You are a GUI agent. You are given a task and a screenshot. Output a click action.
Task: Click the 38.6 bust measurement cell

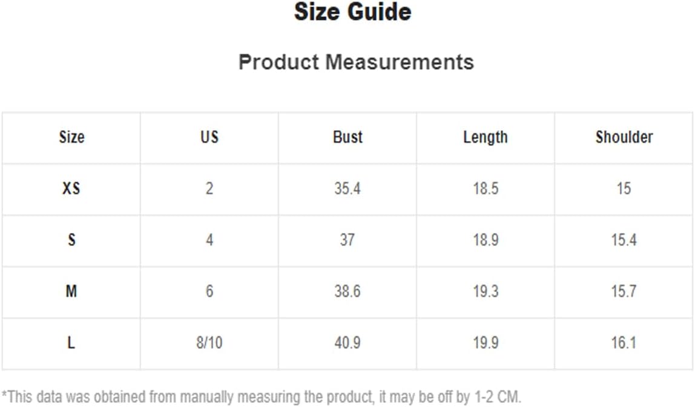(x=347, y=291)
